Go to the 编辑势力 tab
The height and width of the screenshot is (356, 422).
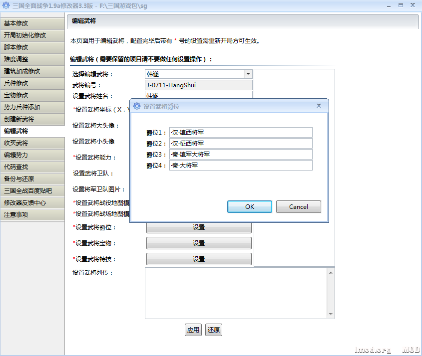tap(32, 155)
